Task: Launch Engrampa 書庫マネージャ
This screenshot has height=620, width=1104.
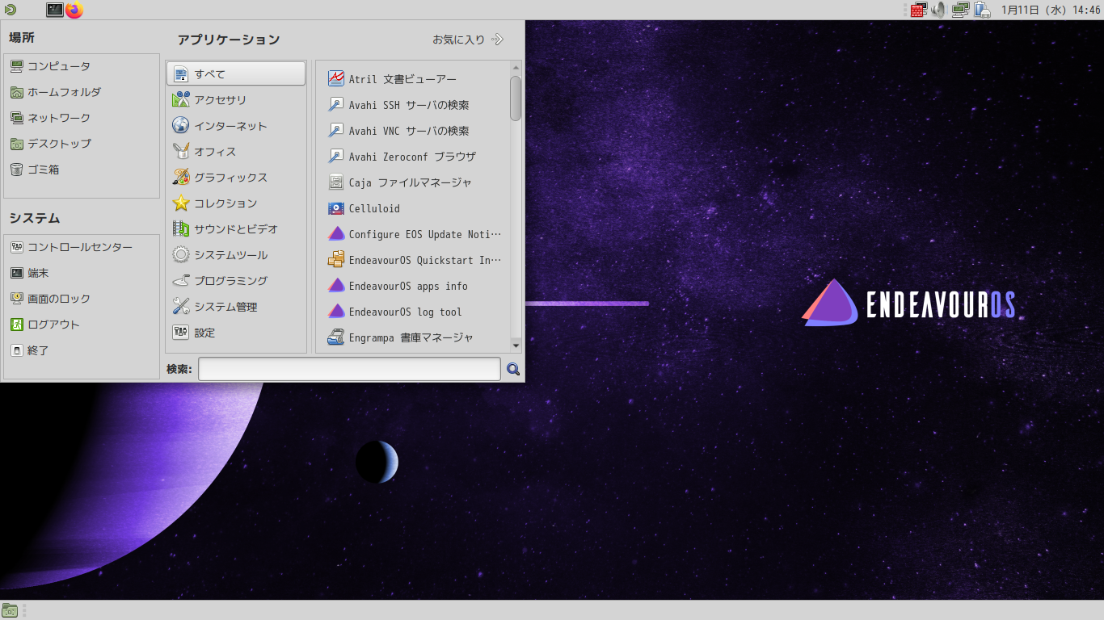Action: [x=414, y=337]
